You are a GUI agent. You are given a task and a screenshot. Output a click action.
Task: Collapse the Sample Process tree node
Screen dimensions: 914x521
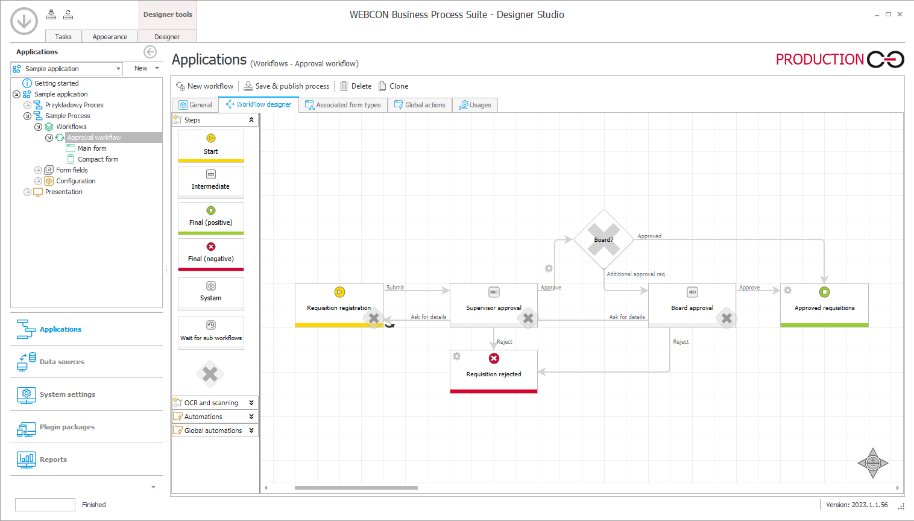(27, 116)
